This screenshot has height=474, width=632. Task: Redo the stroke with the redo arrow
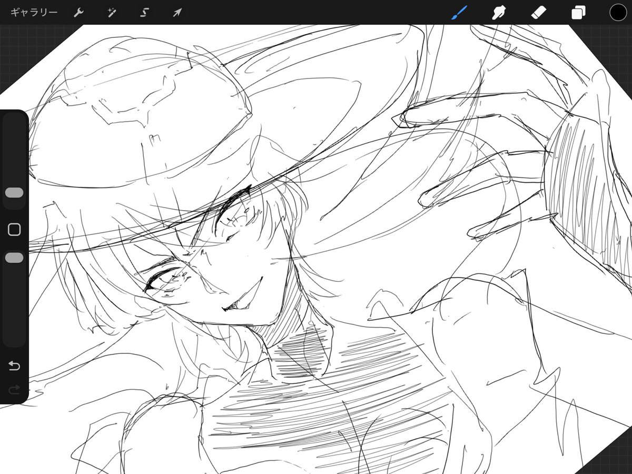point(14,389)
